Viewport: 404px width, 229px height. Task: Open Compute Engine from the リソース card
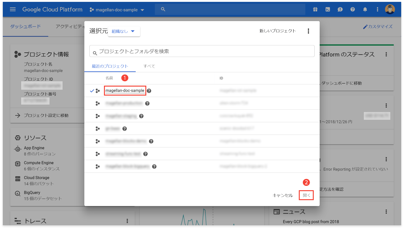[x=39, y=163]
